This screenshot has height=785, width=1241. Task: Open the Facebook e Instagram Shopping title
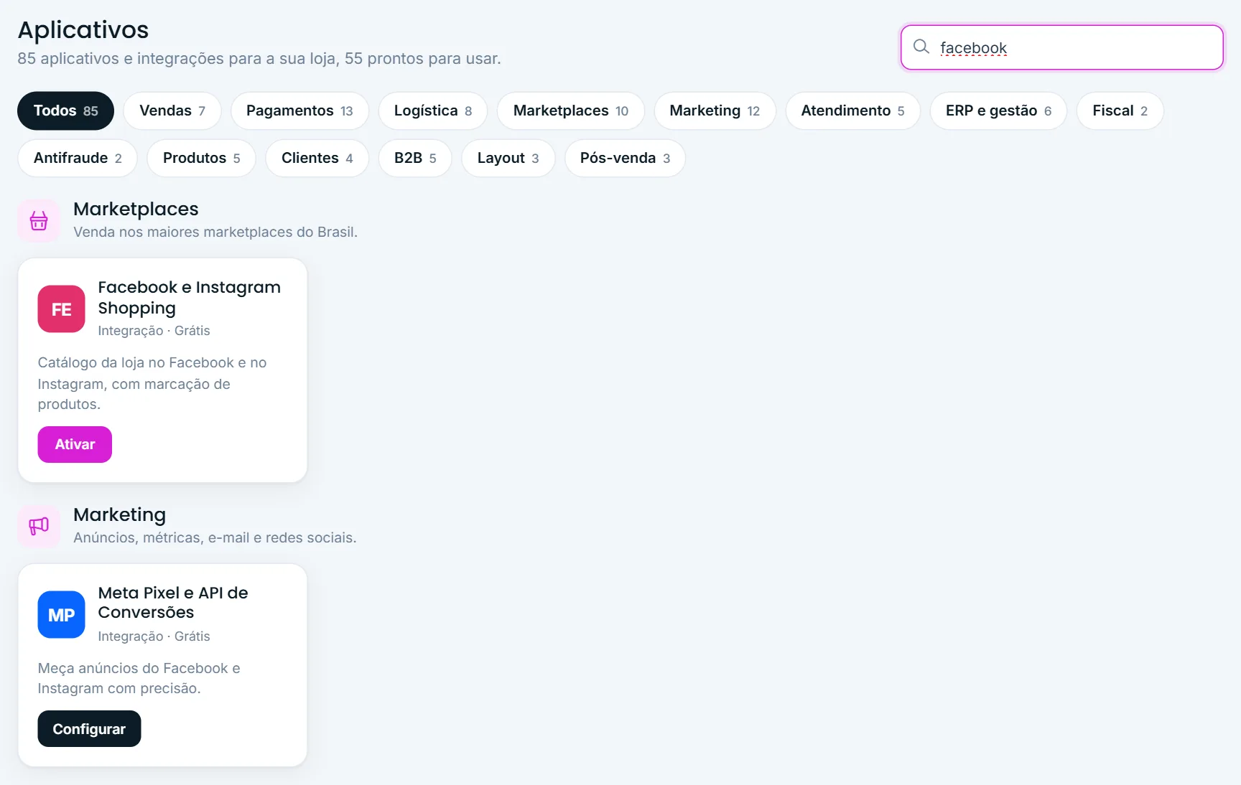190,297
